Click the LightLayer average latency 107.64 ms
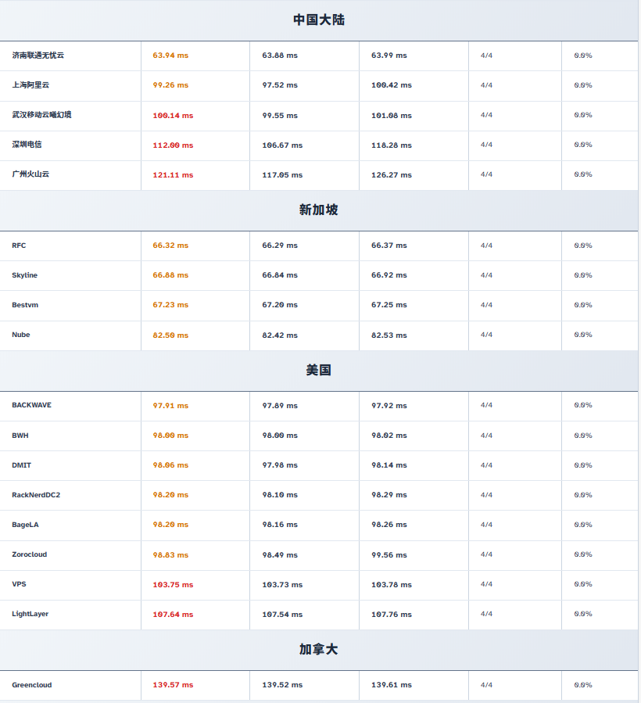 [x=173, y=615]
